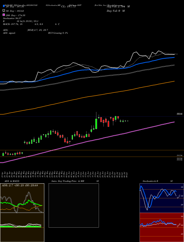Open the empty Intra Day Trading Price panel
Viewport: 184px width, 242px height.
pos(74,205)
